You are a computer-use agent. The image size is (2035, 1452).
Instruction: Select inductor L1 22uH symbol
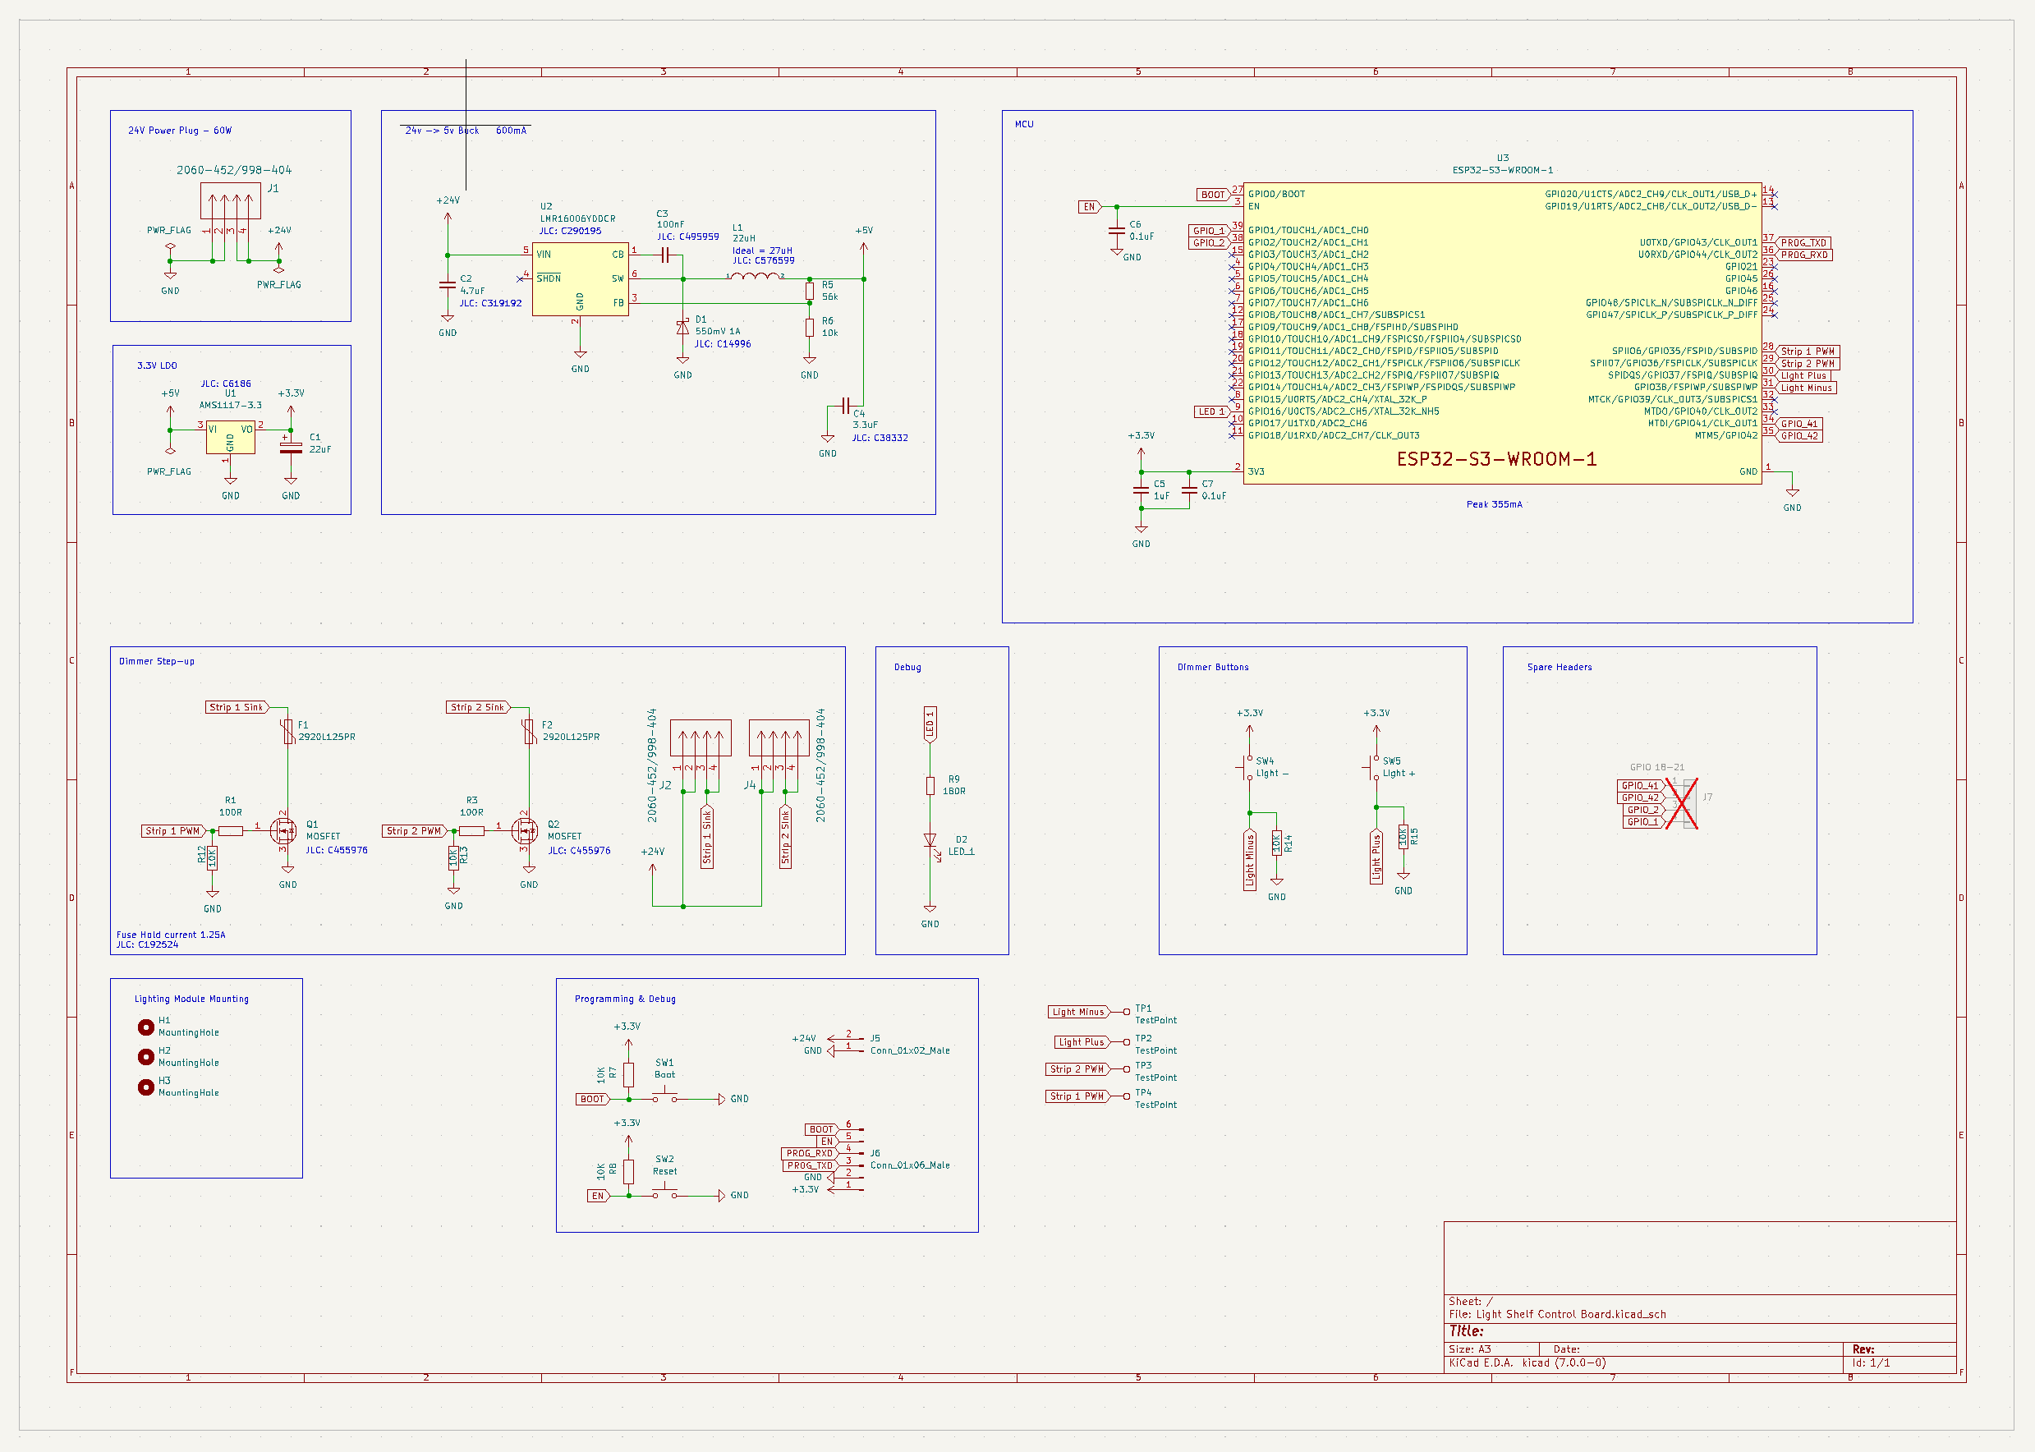pyautogui.click(x=755, y=276)
